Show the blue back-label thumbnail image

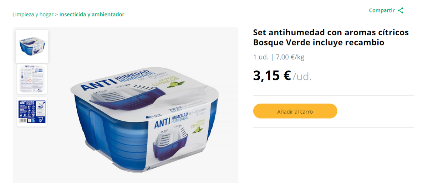point(32,111)
